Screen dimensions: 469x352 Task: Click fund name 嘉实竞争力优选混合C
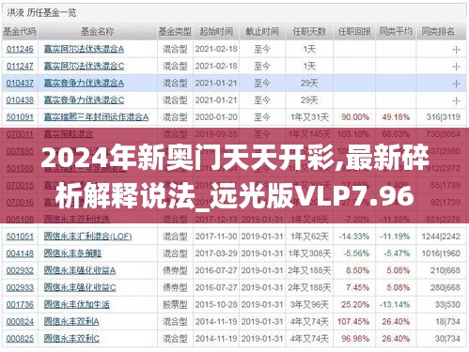(84, 100)
